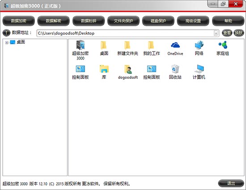Click the up-arrow icon beside 数据地址
The width and height of the screenshot is (246, 190).
tap(6, 33)
